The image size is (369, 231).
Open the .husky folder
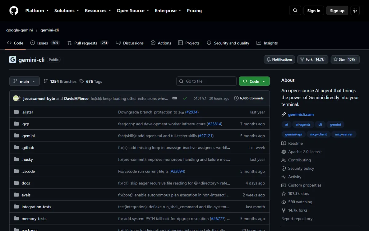pyautogui.click(x=27, y=160)
